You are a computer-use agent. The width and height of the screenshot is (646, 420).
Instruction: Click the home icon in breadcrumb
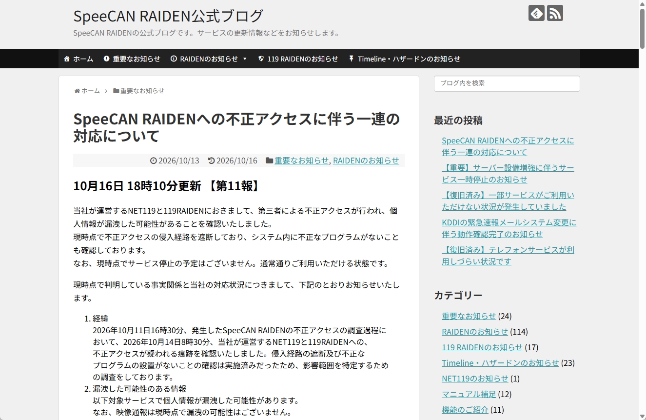77,91
